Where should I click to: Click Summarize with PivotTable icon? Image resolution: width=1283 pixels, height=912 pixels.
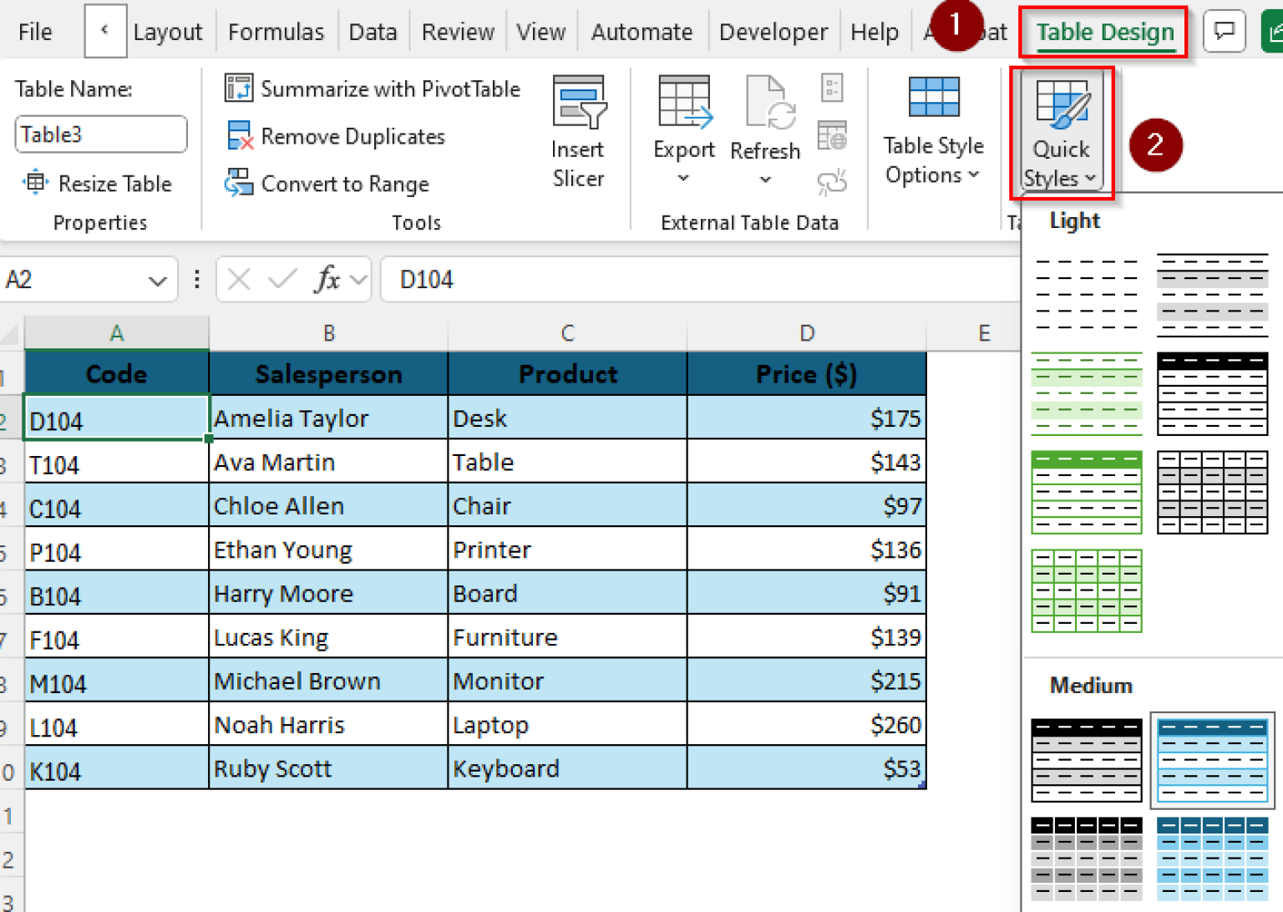click(x=239, y=89)
